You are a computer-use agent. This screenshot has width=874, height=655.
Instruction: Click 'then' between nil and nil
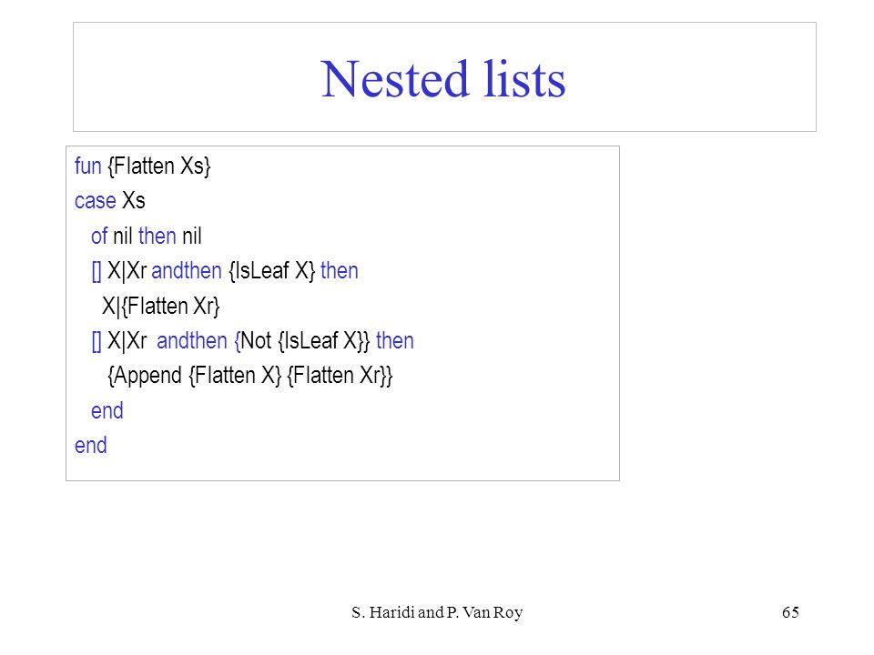tap(158, 236)
